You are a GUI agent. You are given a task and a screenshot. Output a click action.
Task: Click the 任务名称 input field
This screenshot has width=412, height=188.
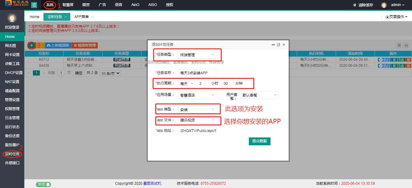[x=197, y=73]
